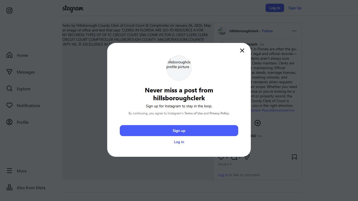Follow the hillsboroughclerk account

coord(267,31)
